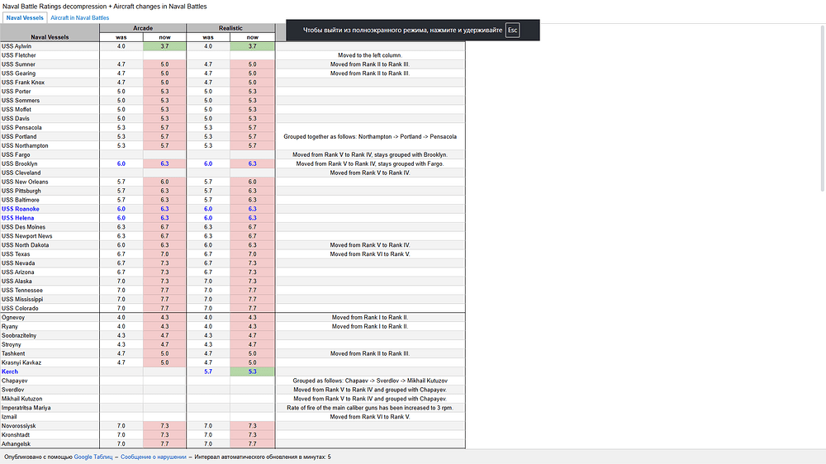Click the Tashkent name cell
826x464 pixels.
pos(50,353)
